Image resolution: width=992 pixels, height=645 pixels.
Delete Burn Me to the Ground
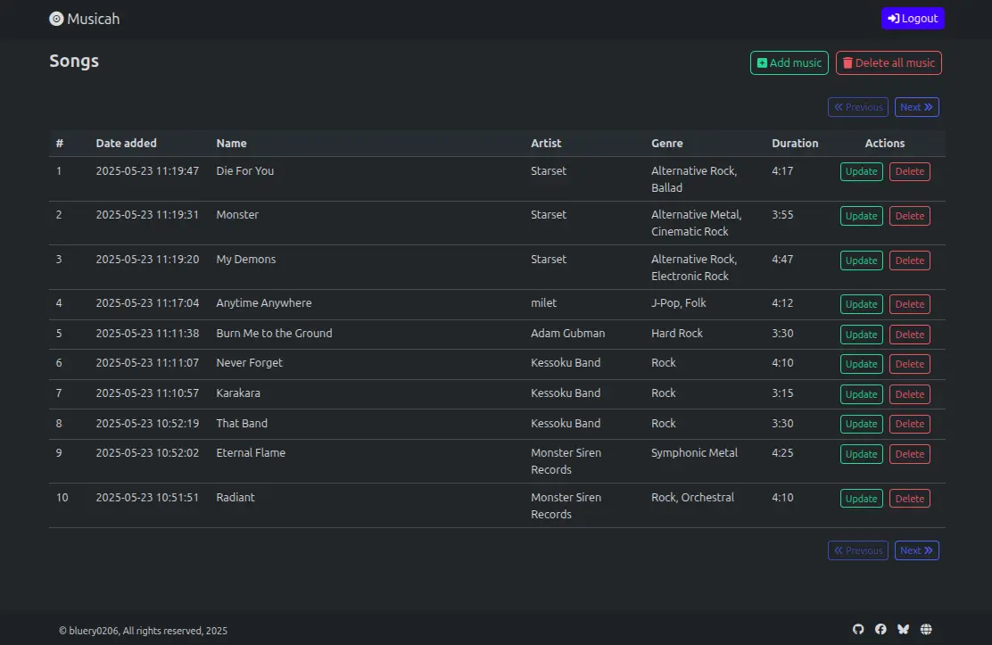click(909, 335)
